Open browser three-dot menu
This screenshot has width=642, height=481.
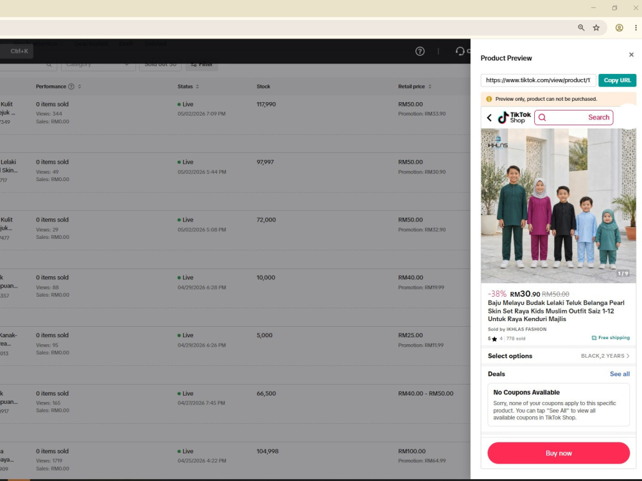pos(636,28)
